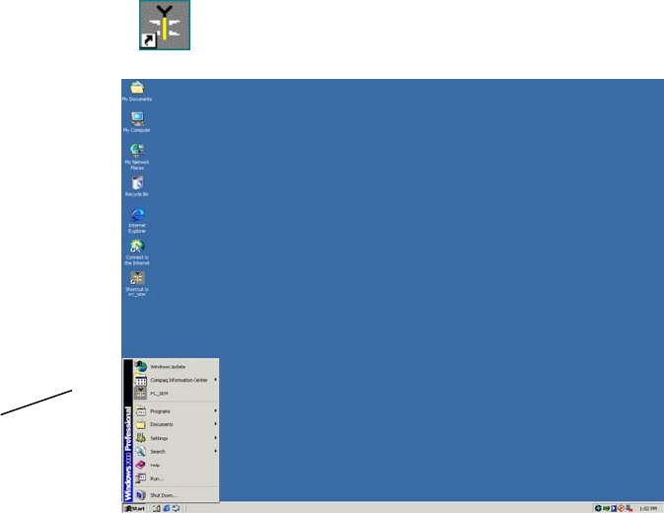Select the Recycle Bin desktop icon
This screenshot has height=513, width=664.
(137, 186)
